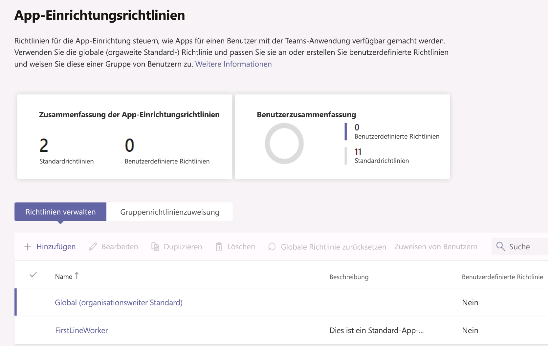
Task: Click the magnifier search icon
Action: [500, 246]
